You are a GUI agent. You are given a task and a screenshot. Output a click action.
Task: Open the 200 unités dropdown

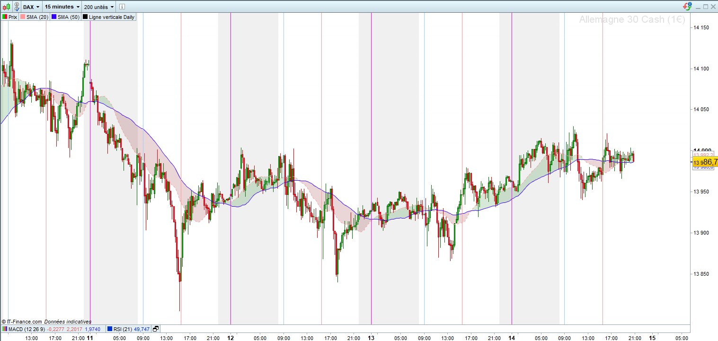[x=99, y=7]
